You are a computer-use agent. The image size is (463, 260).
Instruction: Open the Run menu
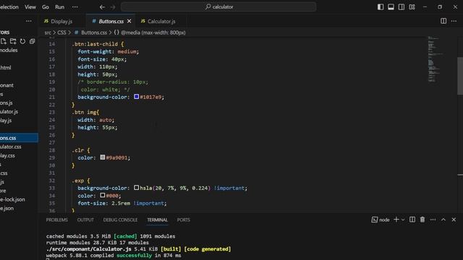point(59,6)
